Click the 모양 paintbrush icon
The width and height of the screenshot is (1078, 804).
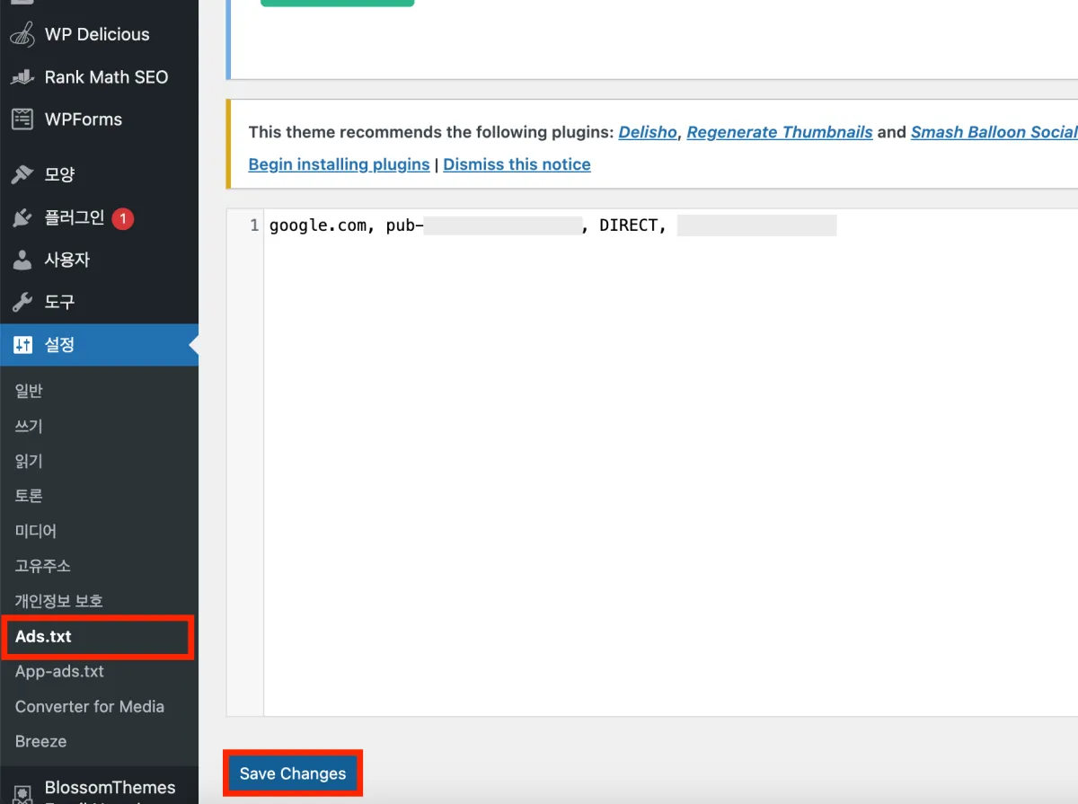coord(22,175)
